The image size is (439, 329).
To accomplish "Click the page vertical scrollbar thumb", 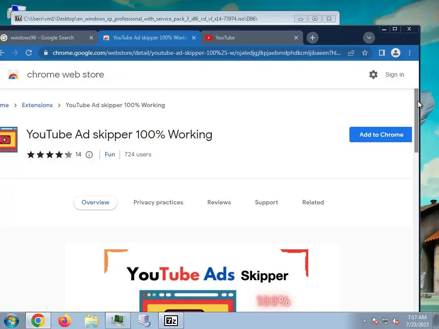I will (416, 120).
